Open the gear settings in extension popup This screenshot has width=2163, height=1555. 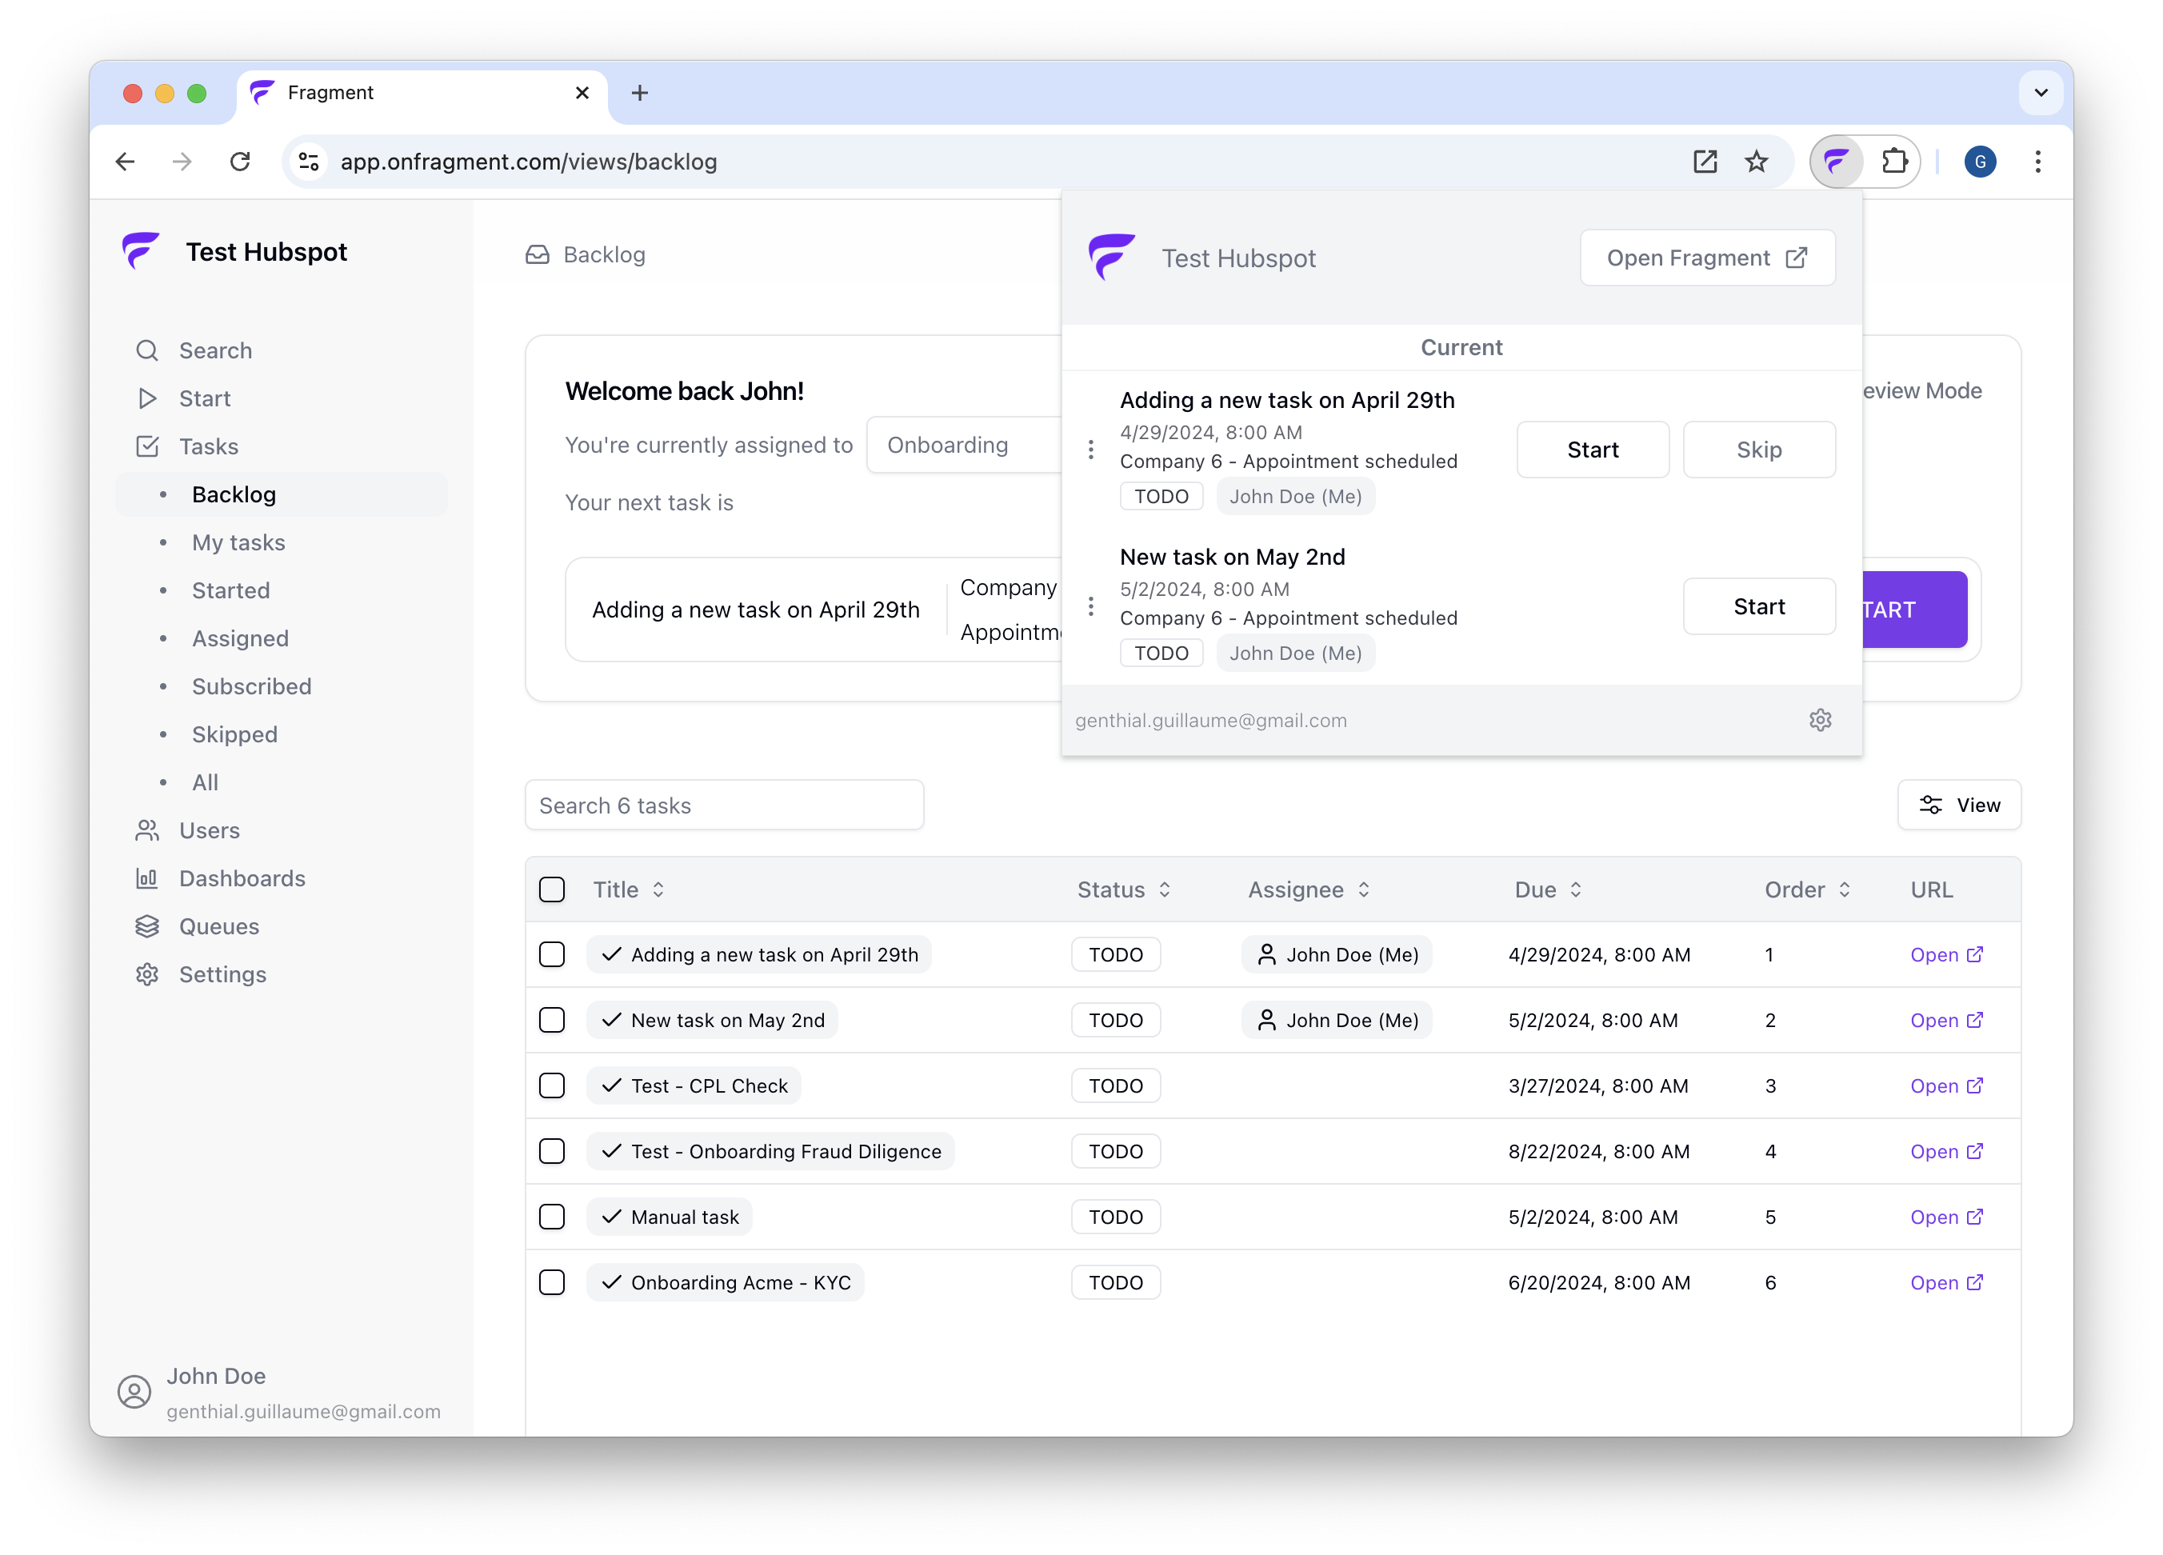(x=1820, y=720)
